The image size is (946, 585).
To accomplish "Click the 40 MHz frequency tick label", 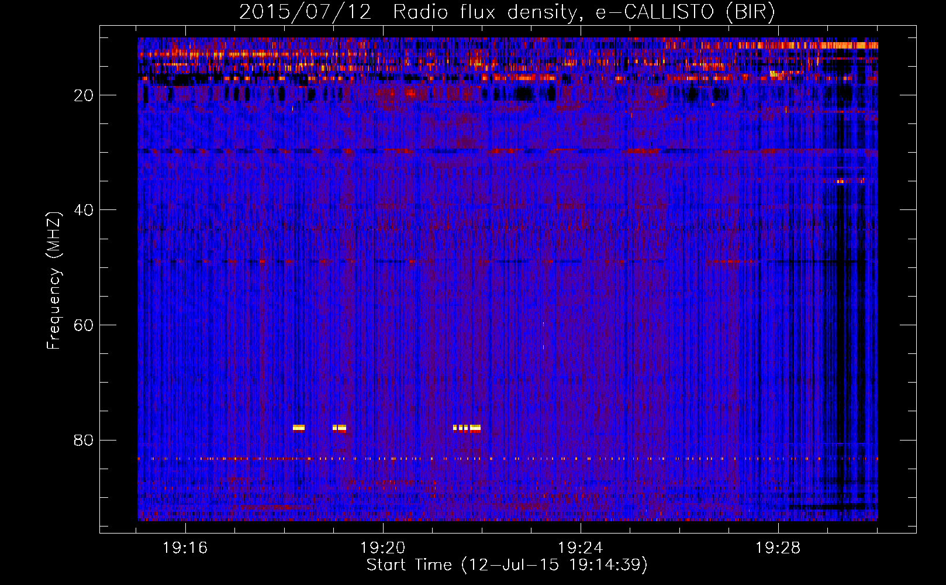I will point(84,210).
